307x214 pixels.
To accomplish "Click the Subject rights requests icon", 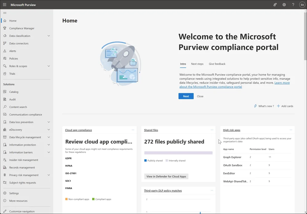I will point(5,182).
